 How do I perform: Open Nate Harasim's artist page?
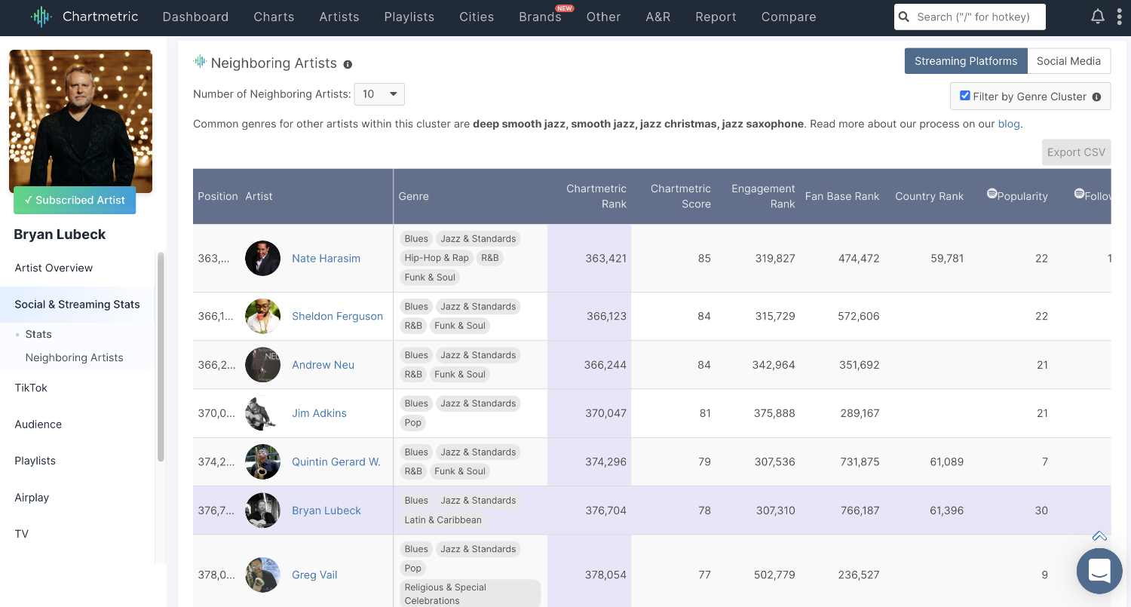[x=326, y=258]
